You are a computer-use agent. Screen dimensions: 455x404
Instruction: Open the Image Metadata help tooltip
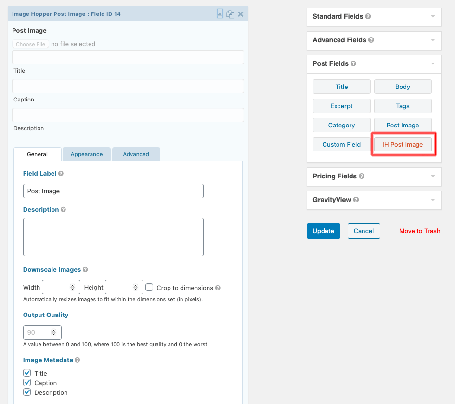pyautogui.click(x=77, y=360)
